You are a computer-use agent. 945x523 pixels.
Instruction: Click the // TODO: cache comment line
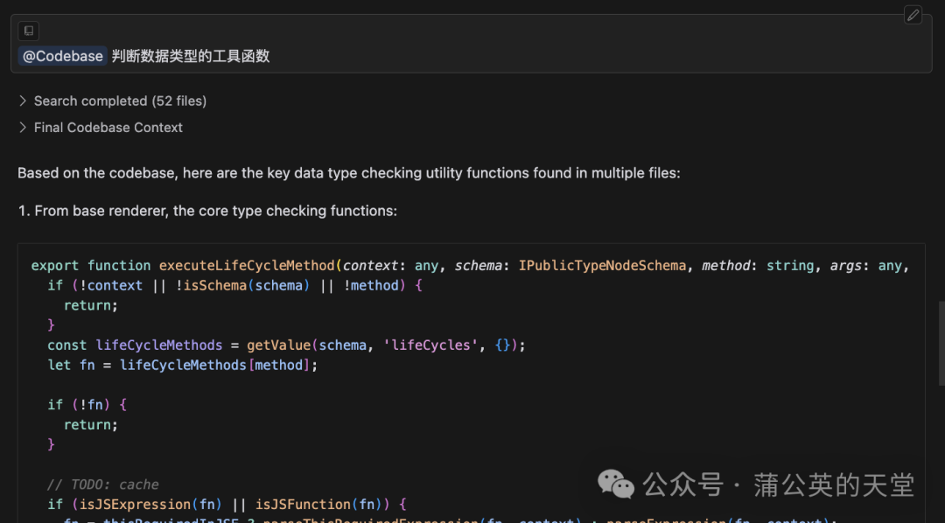pos(103,485)
